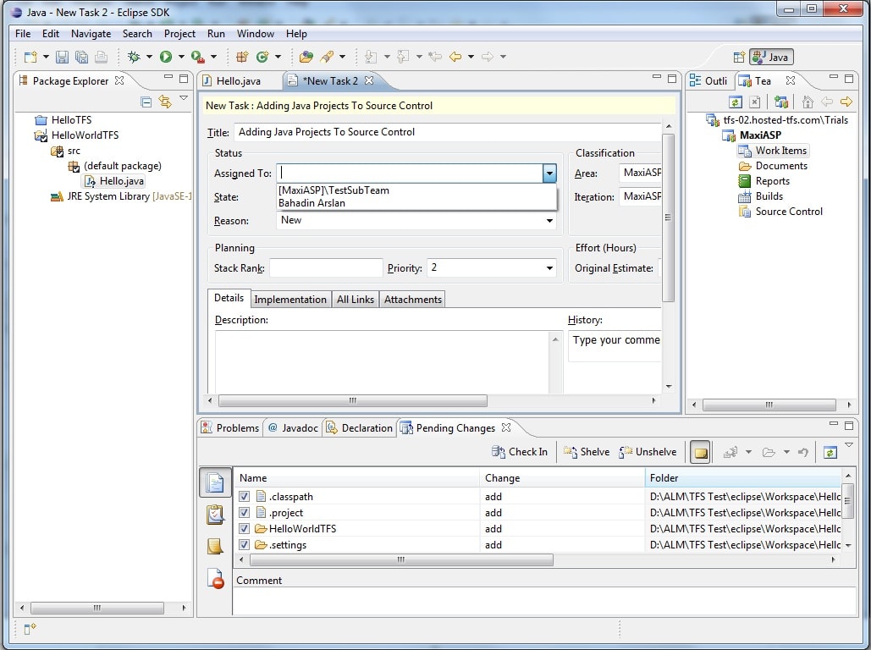Click the forward arrow in Team Explorer
871x650 pixels.
click(x=846, y=102)
